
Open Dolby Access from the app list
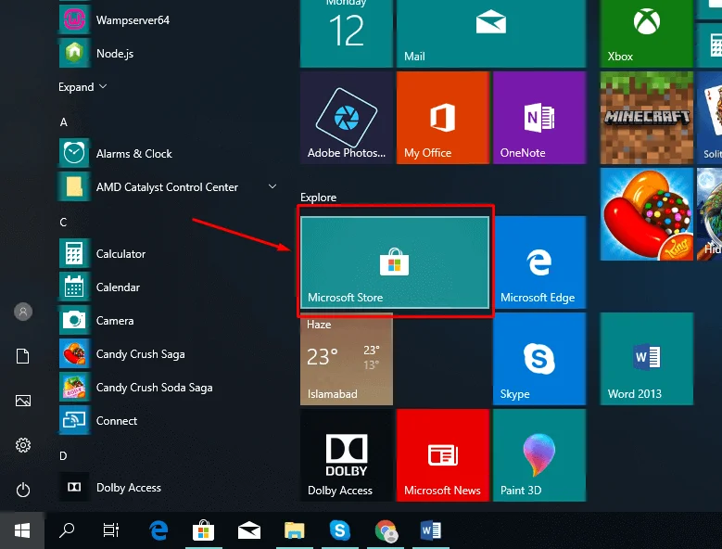[168, 487]
